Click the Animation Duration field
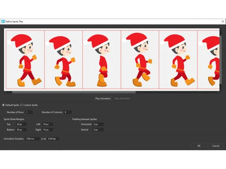Viewport: 226px width, 169px height. pyautogui.click(x=33, y=139)
